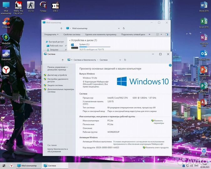This screenshot has height=169, width=211.
Task: Click the ENG language indicator in tray
Action: click(196, 166)
